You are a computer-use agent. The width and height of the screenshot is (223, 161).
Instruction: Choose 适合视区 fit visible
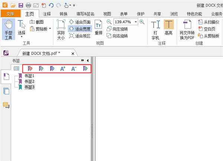[x=80, y=36]
